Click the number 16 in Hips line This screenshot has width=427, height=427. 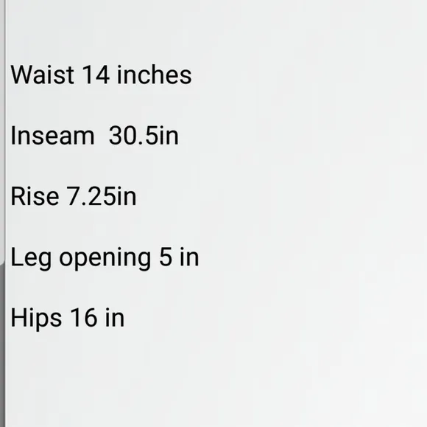[84, 318]
